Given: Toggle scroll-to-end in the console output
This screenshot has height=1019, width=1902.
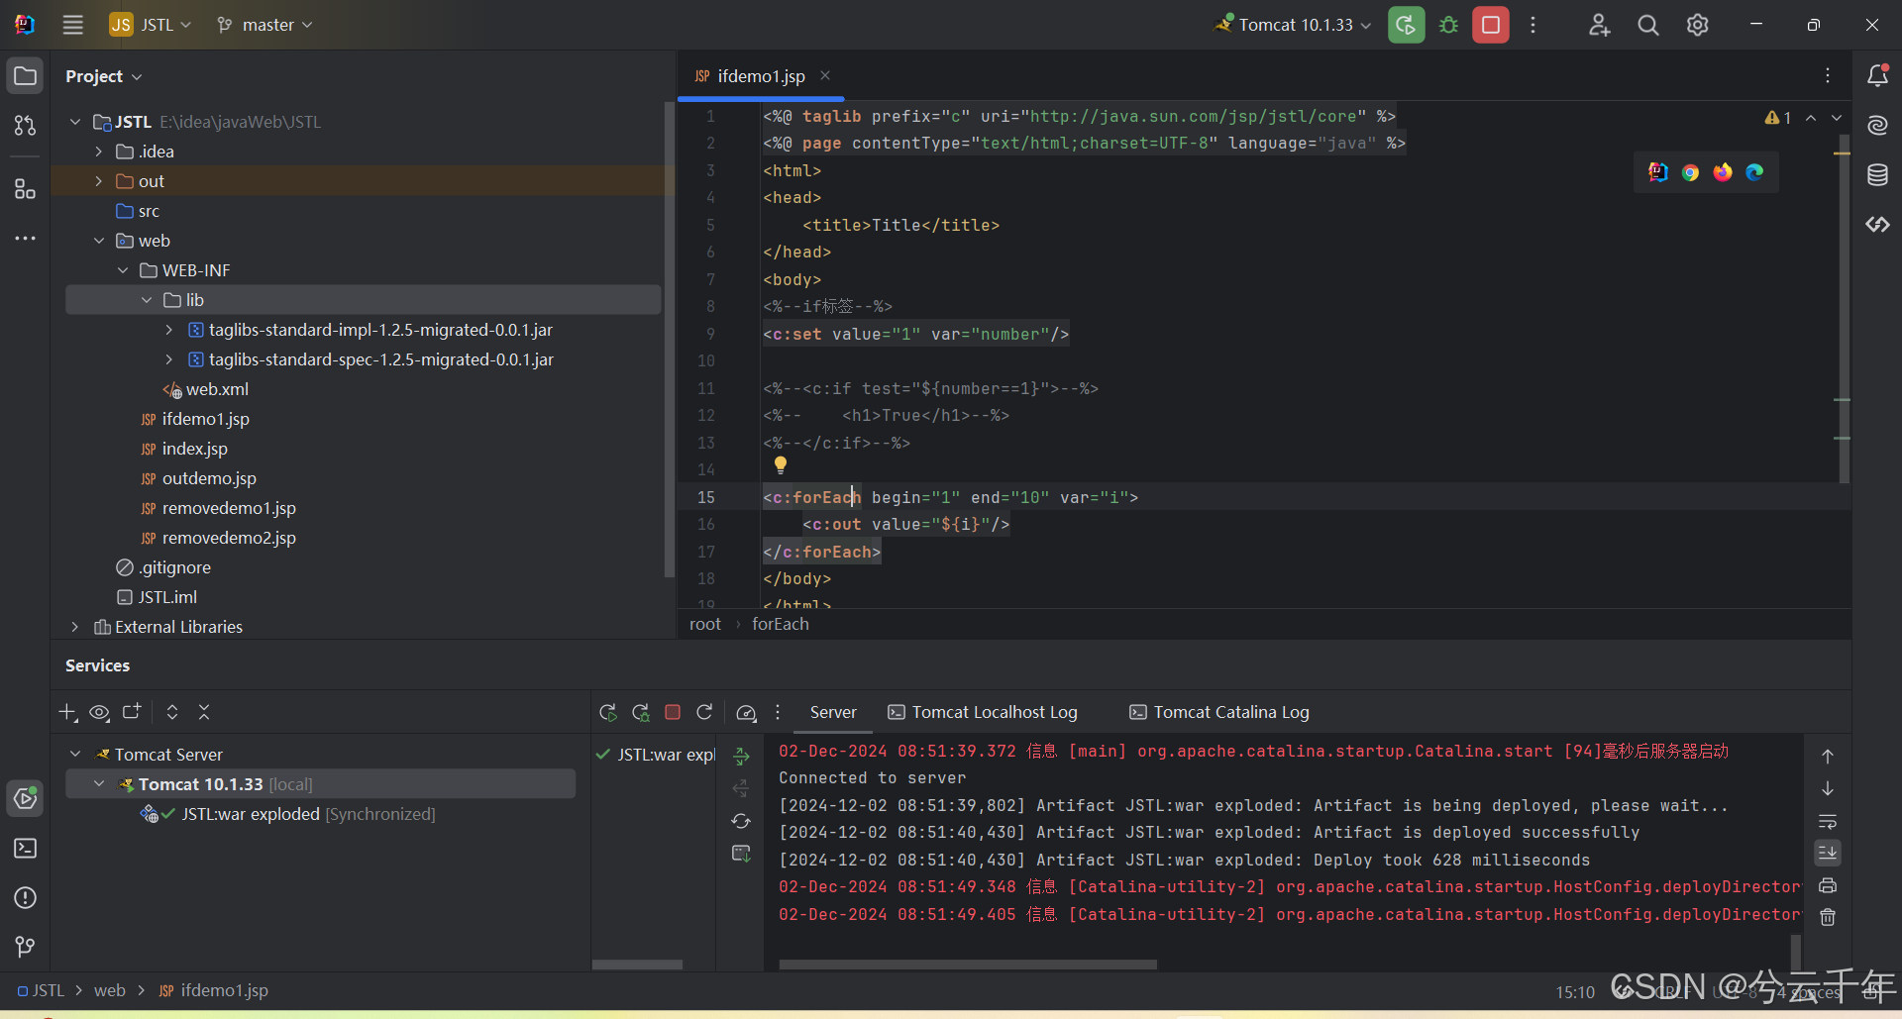Looking at the screenshot, I should [1828, 853].
